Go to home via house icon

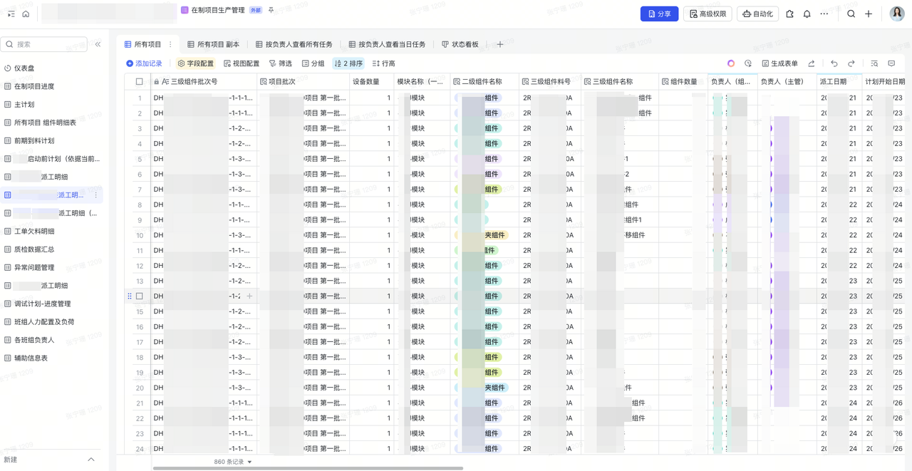[26, 14]
